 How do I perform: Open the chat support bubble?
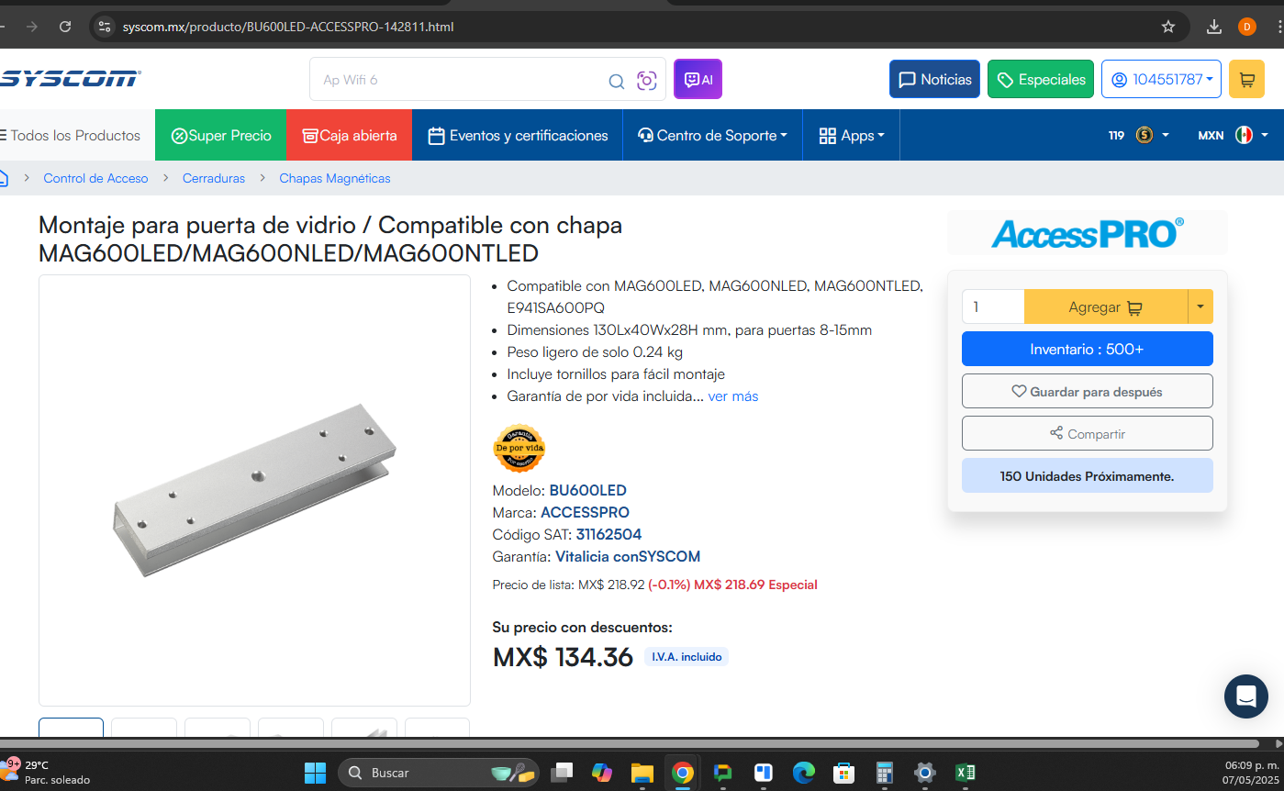coord(1246,696)
